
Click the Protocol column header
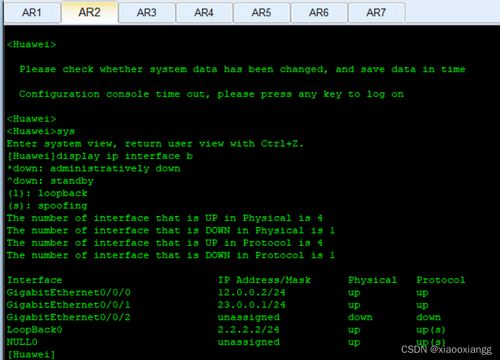pos(441,280)
